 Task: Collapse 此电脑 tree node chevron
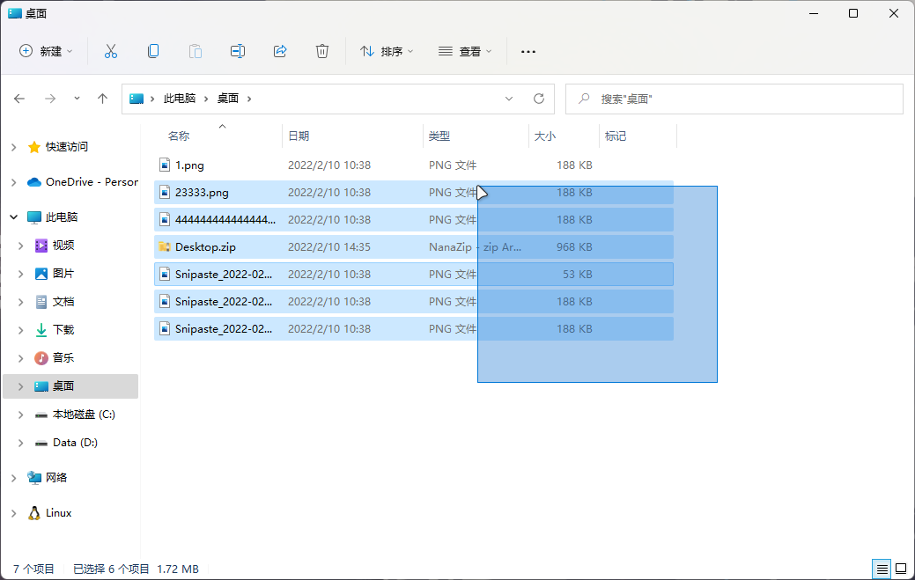(x=13, y=217)
